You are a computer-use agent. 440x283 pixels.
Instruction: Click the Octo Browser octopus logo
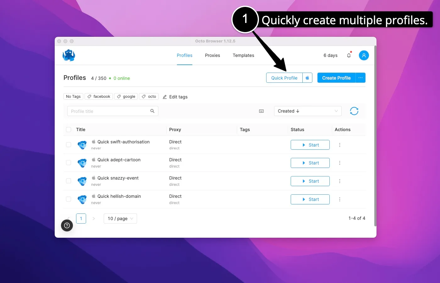[69, 55]
